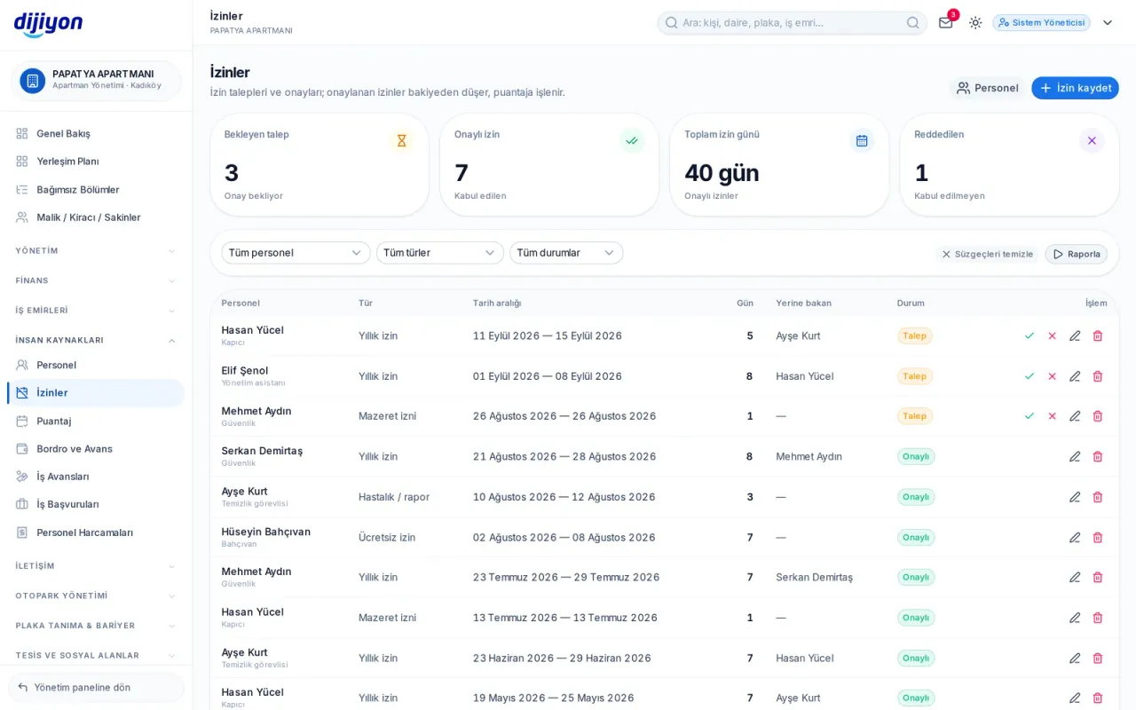Select the PAPATYA APARTMANI building card
The height and width of the screenshot is (710, 1136).
96,81
